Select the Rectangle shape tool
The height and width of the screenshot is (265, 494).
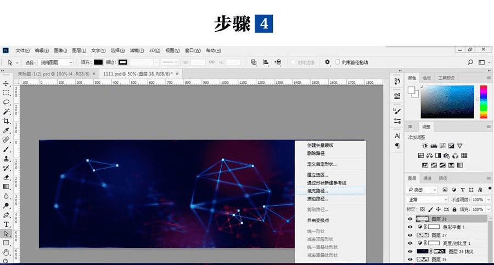[6, 243]
